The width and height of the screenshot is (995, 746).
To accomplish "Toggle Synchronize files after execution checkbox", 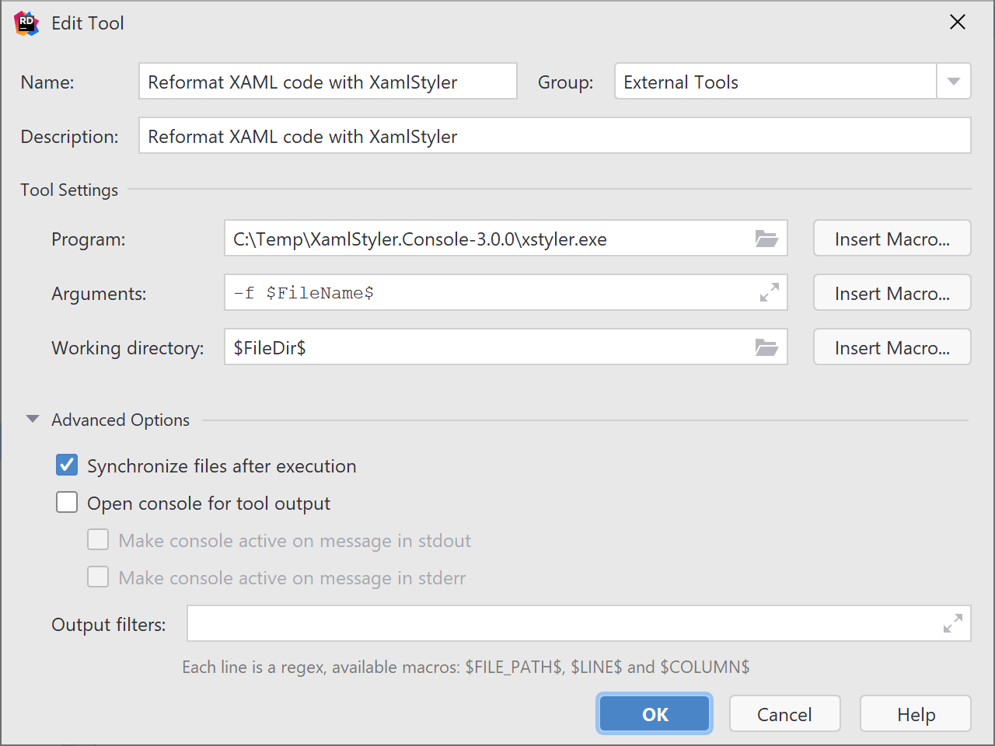I will (67, 465).
